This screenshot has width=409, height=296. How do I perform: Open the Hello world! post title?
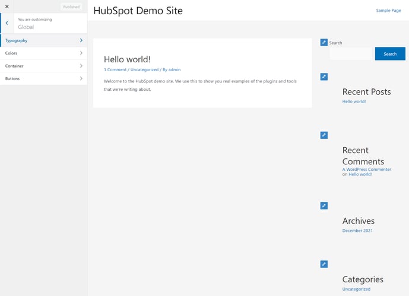tap(127, 59)
